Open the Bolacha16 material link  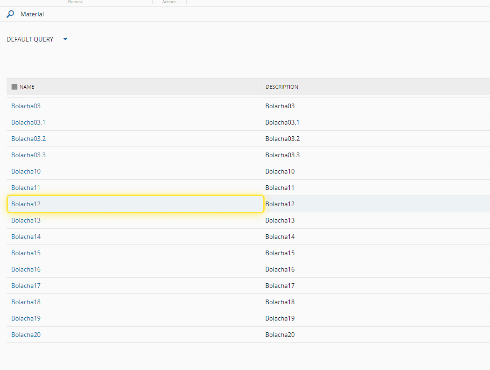(26, 269)
